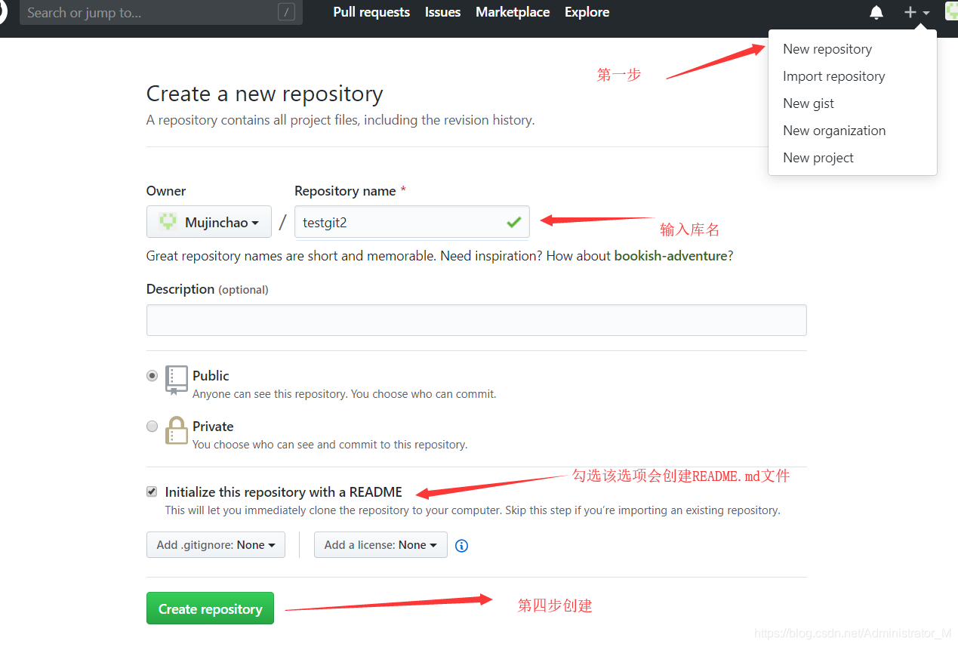Screen dimensions: 958x647
Task: Click the Private repository lock icon
Action: pyautogui.click(x=177, y=430)
